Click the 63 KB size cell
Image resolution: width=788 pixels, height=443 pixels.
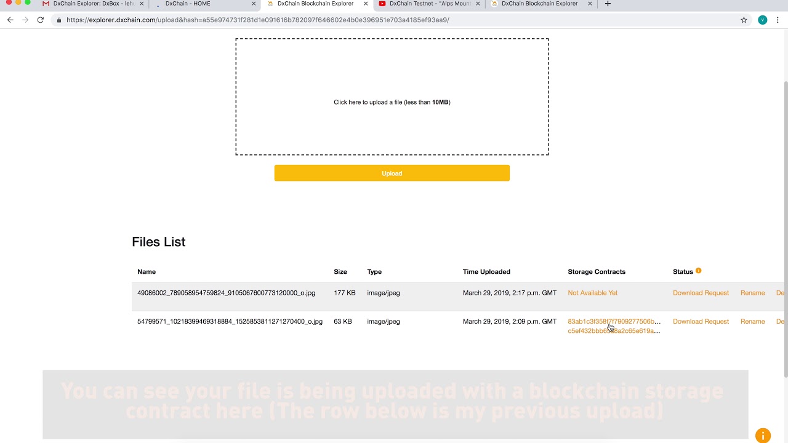[x=343, y=321]
